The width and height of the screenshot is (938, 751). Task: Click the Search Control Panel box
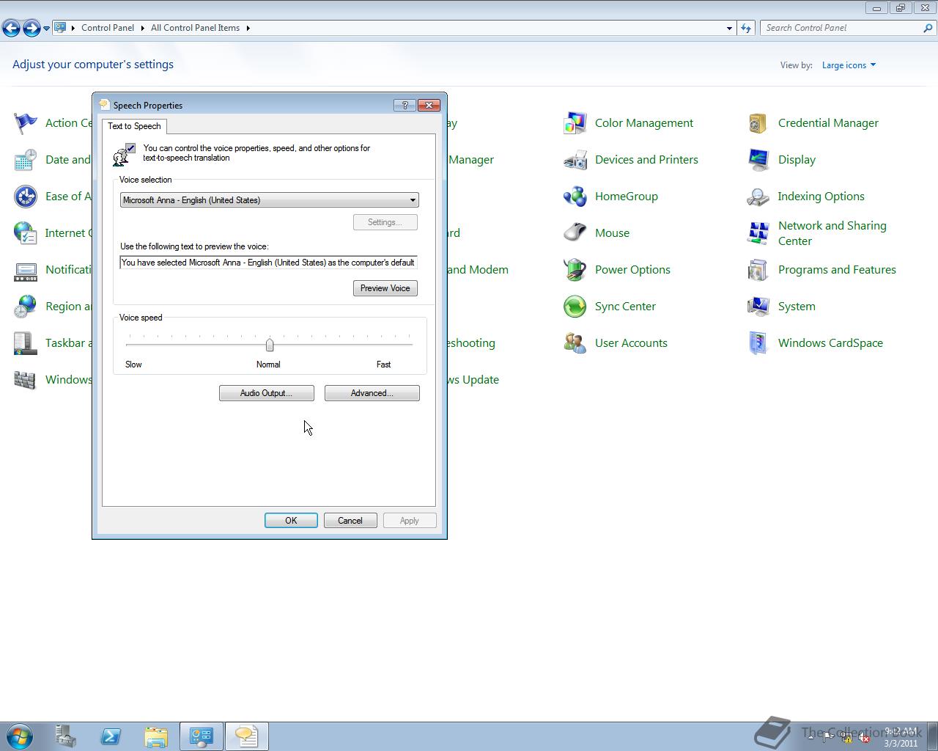pos(841,28)
